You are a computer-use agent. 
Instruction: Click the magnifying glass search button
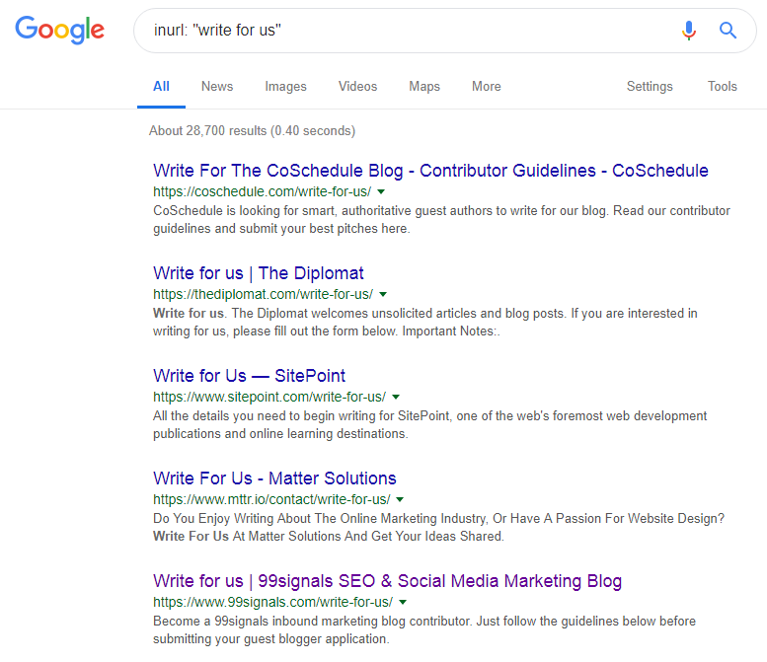[728, 31]
